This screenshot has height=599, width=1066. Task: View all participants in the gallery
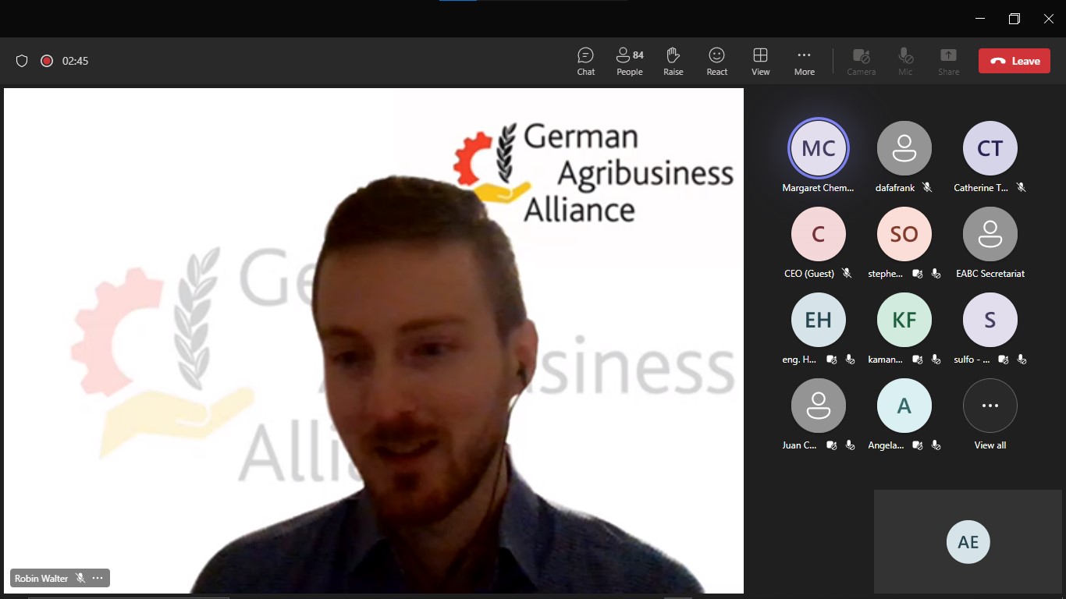click(x=990, y=406)
